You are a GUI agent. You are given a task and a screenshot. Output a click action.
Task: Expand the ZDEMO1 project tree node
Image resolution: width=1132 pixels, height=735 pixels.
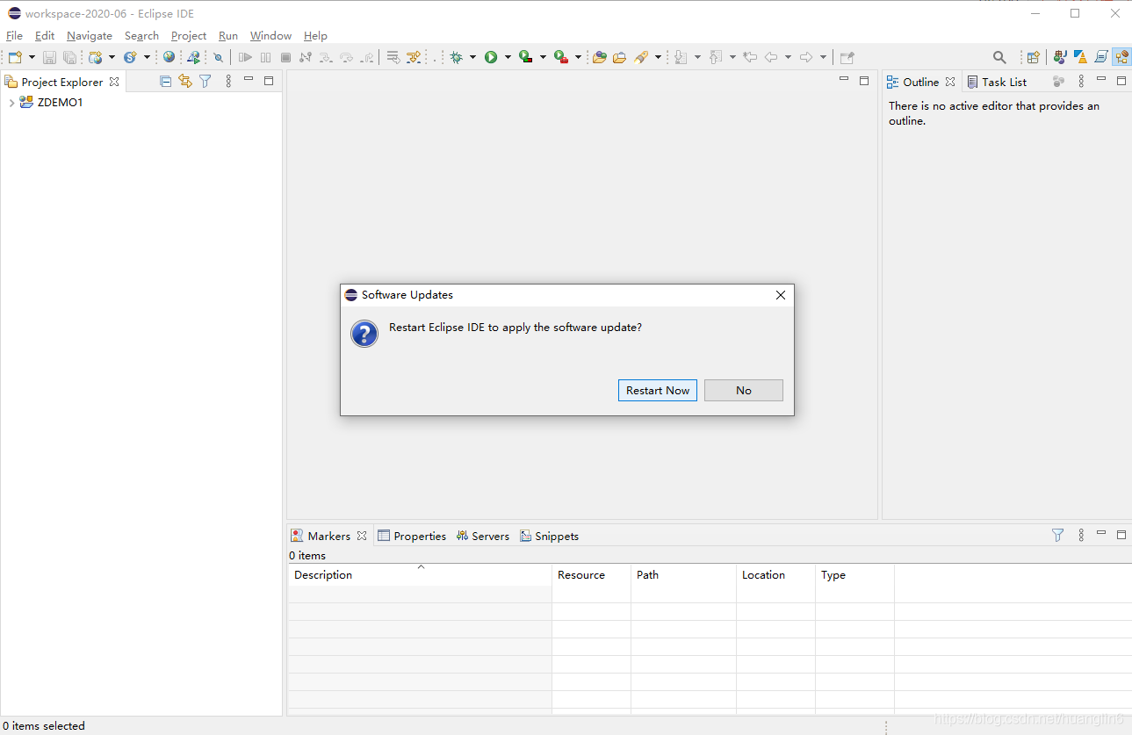coord(11,103)
